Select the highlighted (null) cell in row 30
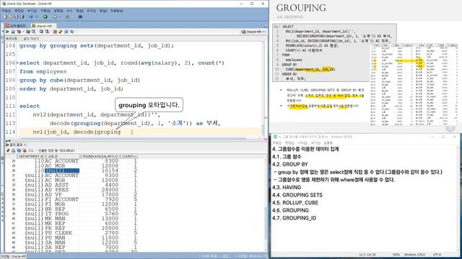Viewport: 462px width, 259px height. coord(62,171)
